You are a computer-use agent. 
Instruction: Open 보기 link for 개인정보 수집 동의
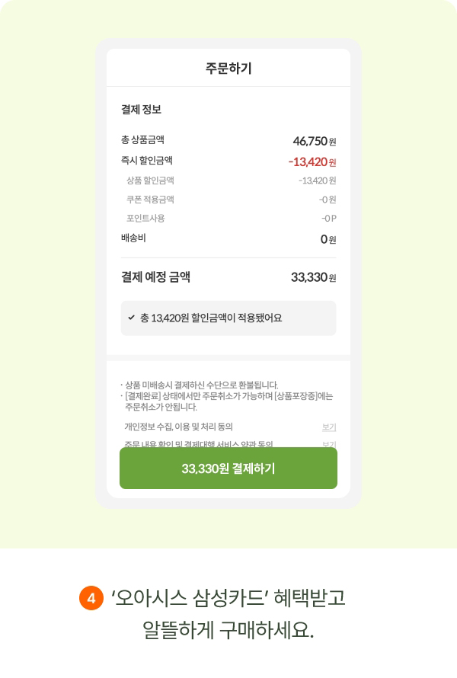[329, 427]
